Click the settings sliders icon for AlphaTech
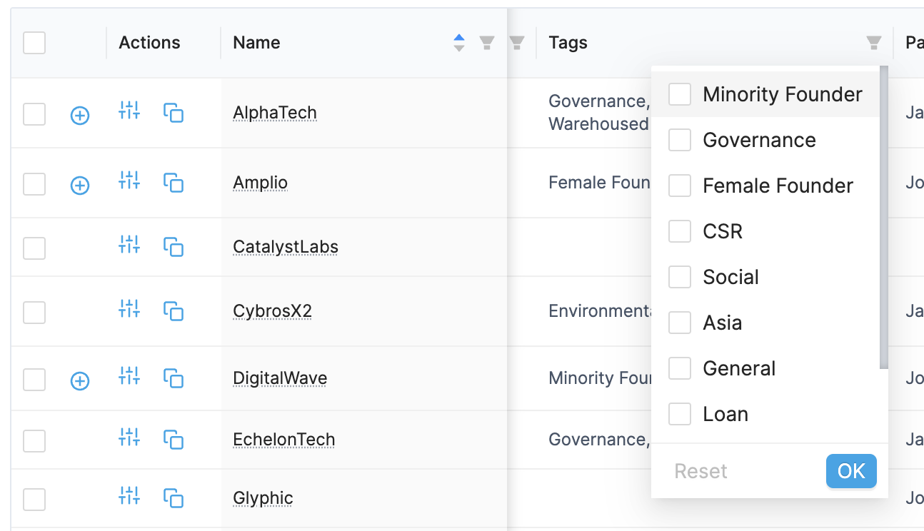The image size is (924, 531). click(129, 111)
